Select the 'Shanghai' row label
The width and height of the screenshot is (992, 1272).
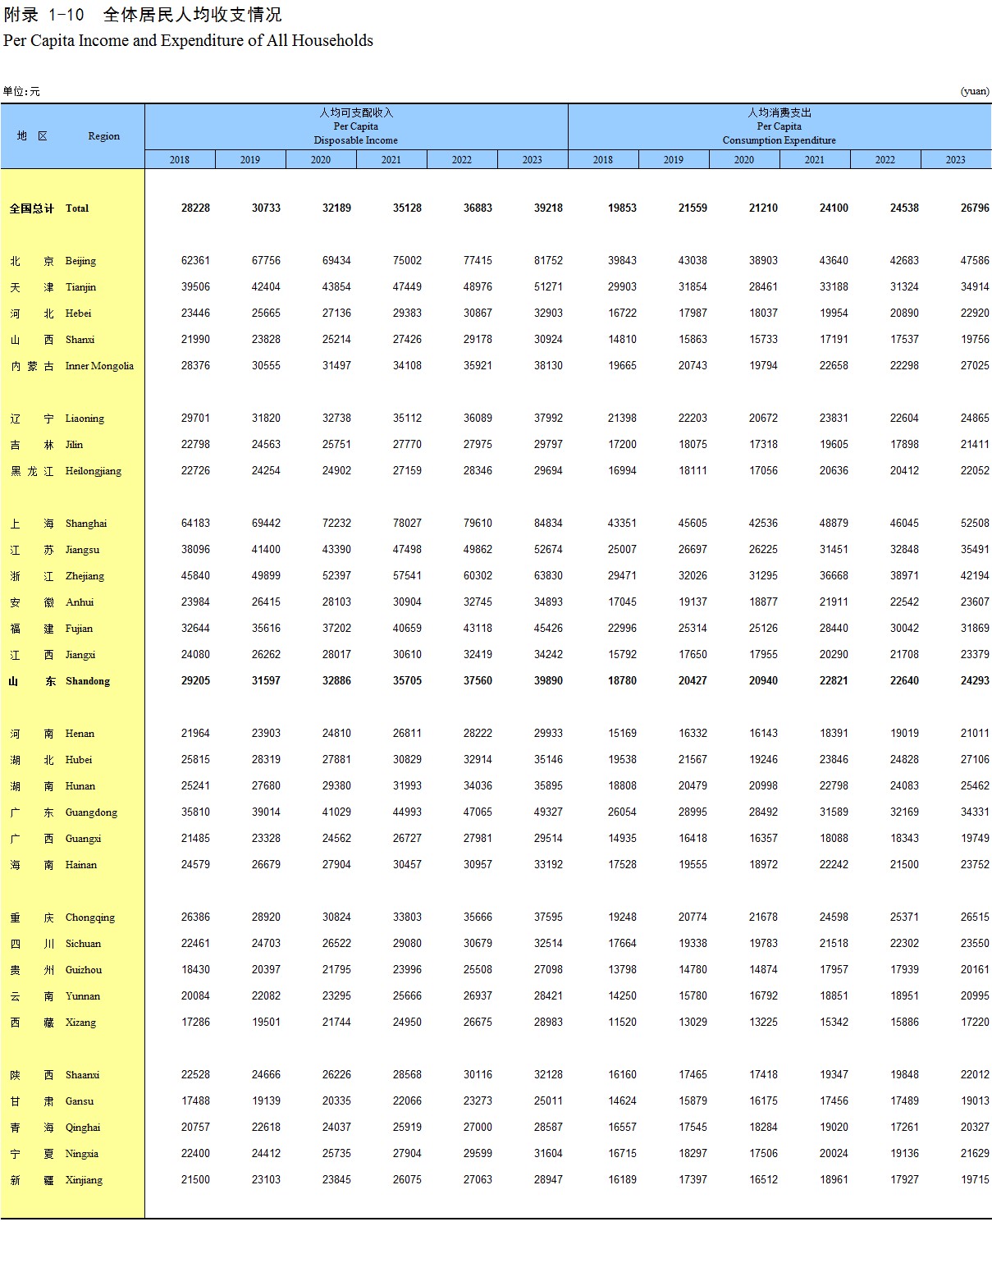point(86,524)
